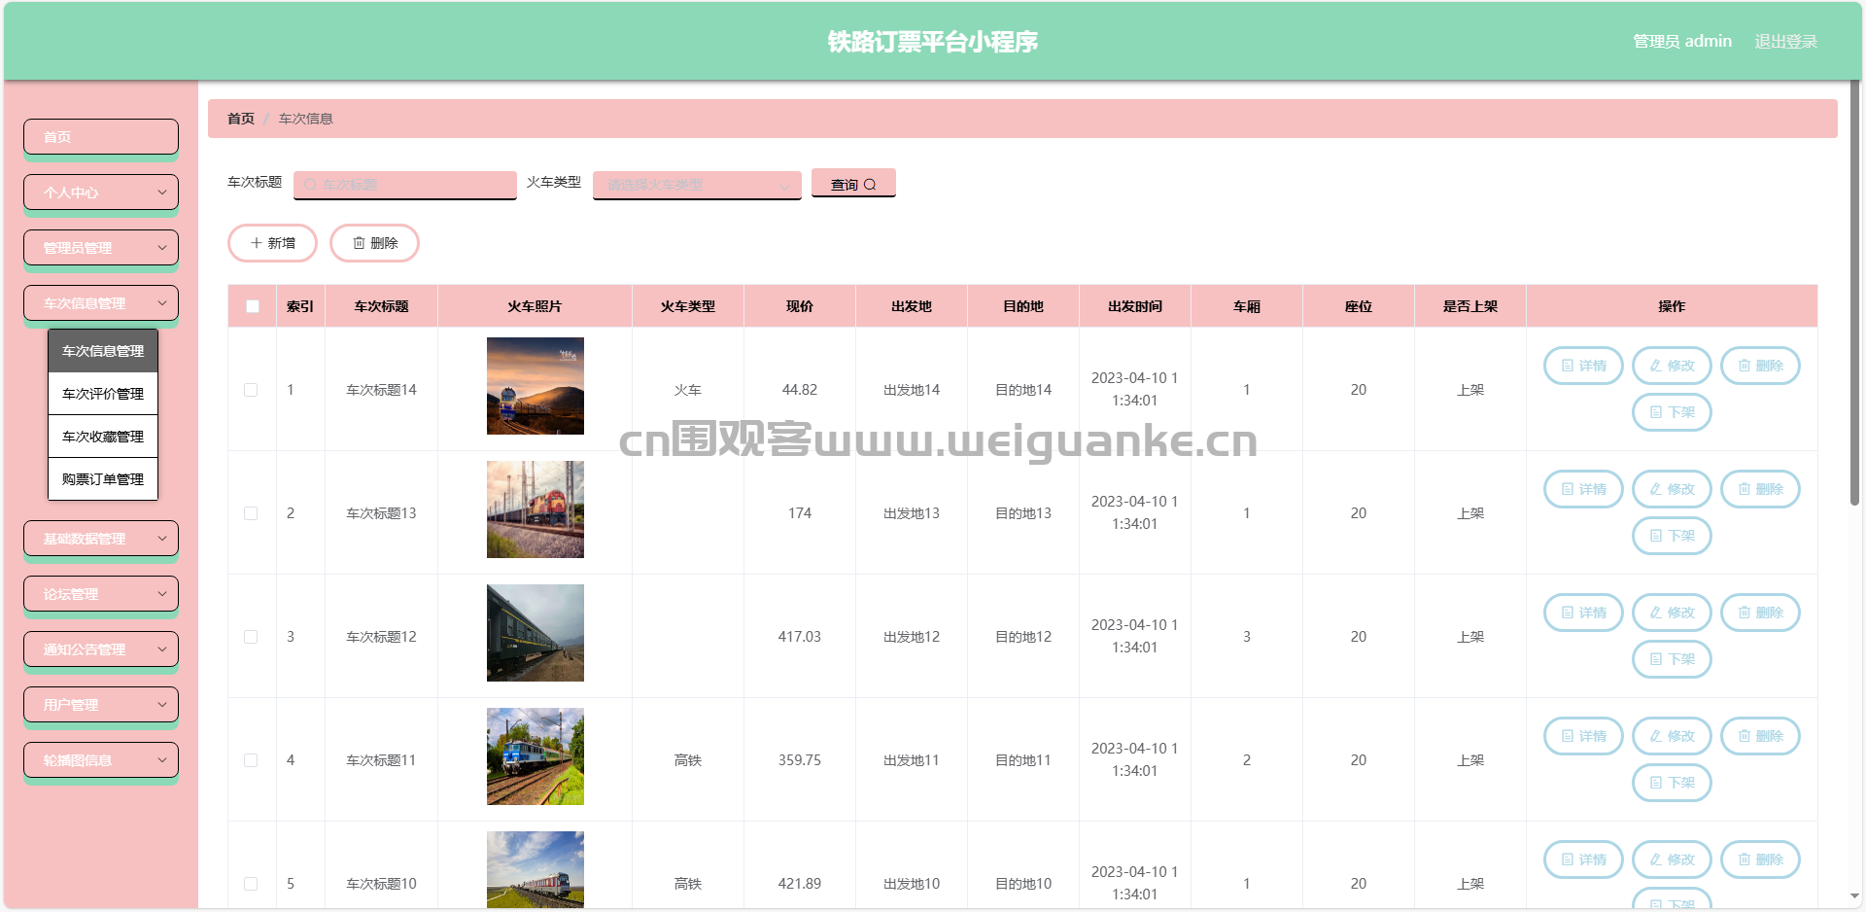Open train photo thumbnail for 车次标题11

click(x=536, y=756)
